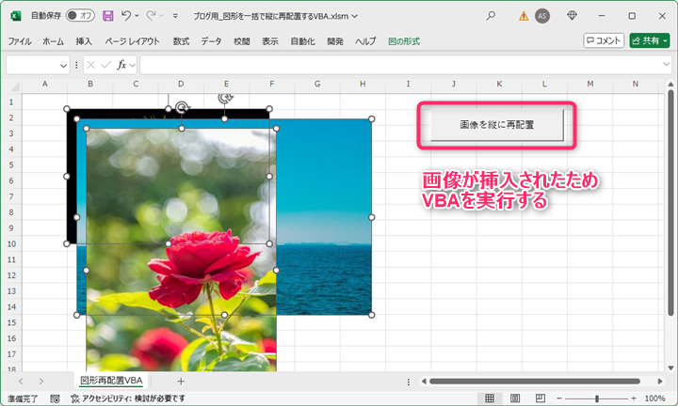
Task: Switch to page break preview icon
Action: [x=541, y=398]
